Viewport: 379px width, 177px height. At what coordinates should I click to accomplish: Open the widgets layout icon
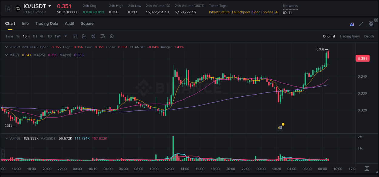[371, 24]
